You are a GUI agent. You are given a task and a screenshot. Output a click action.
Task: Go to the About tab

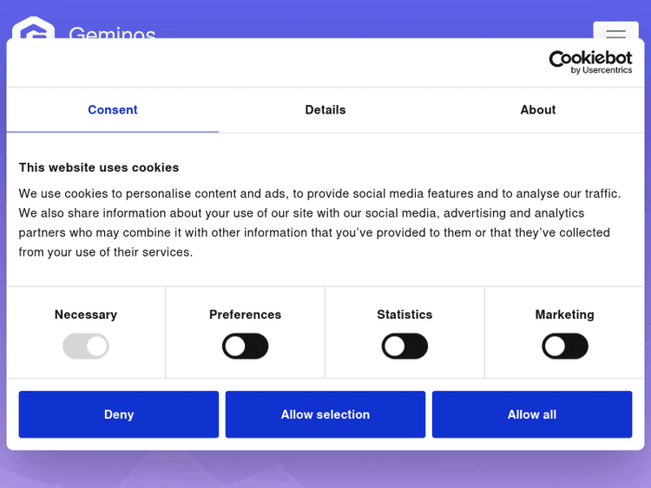(537, 110)
